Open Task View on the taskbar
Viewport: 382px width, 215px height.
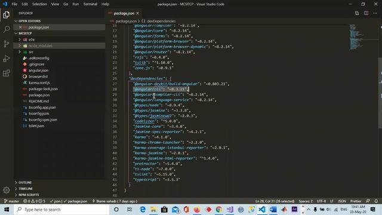pos(130,210)
